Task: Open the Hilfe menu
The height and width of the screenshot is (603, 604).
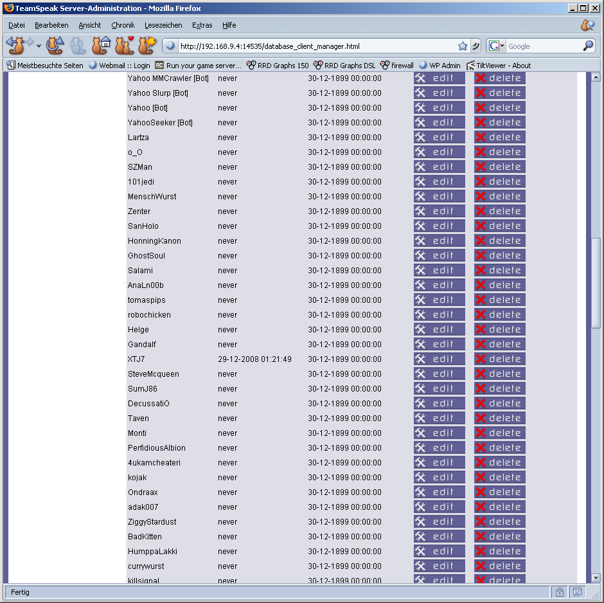Action: [x=229, y=25]
